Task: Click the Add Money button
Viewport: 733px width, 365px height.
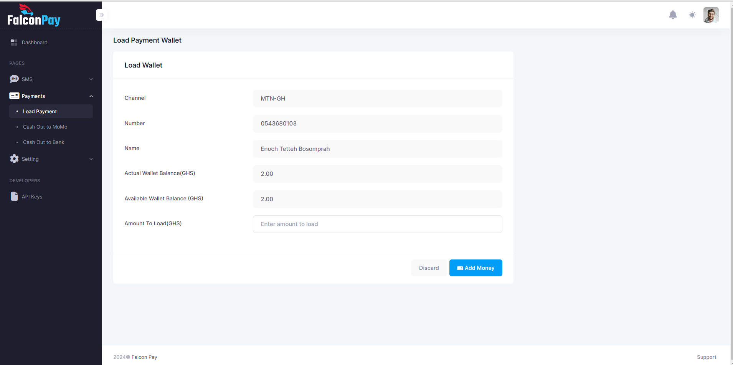Action: [475, 268]
